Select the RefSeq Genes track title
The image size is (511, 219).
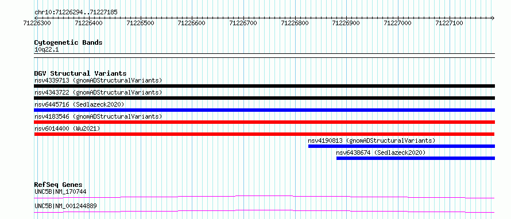pos(59,185)
